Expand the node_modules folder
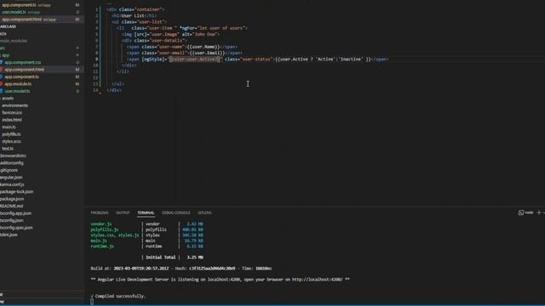The height and width of the screenshot is (306, 545). coord(14,41)
